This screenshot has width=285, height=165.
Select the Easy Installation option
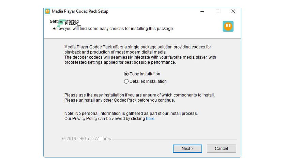126,74
